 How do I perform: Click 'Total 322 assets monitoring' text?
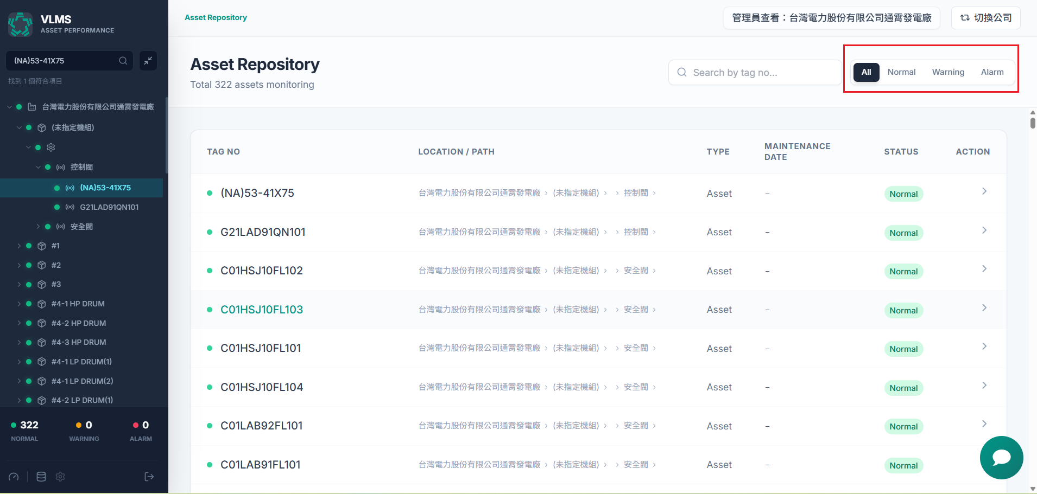click(x=252, y=85)
